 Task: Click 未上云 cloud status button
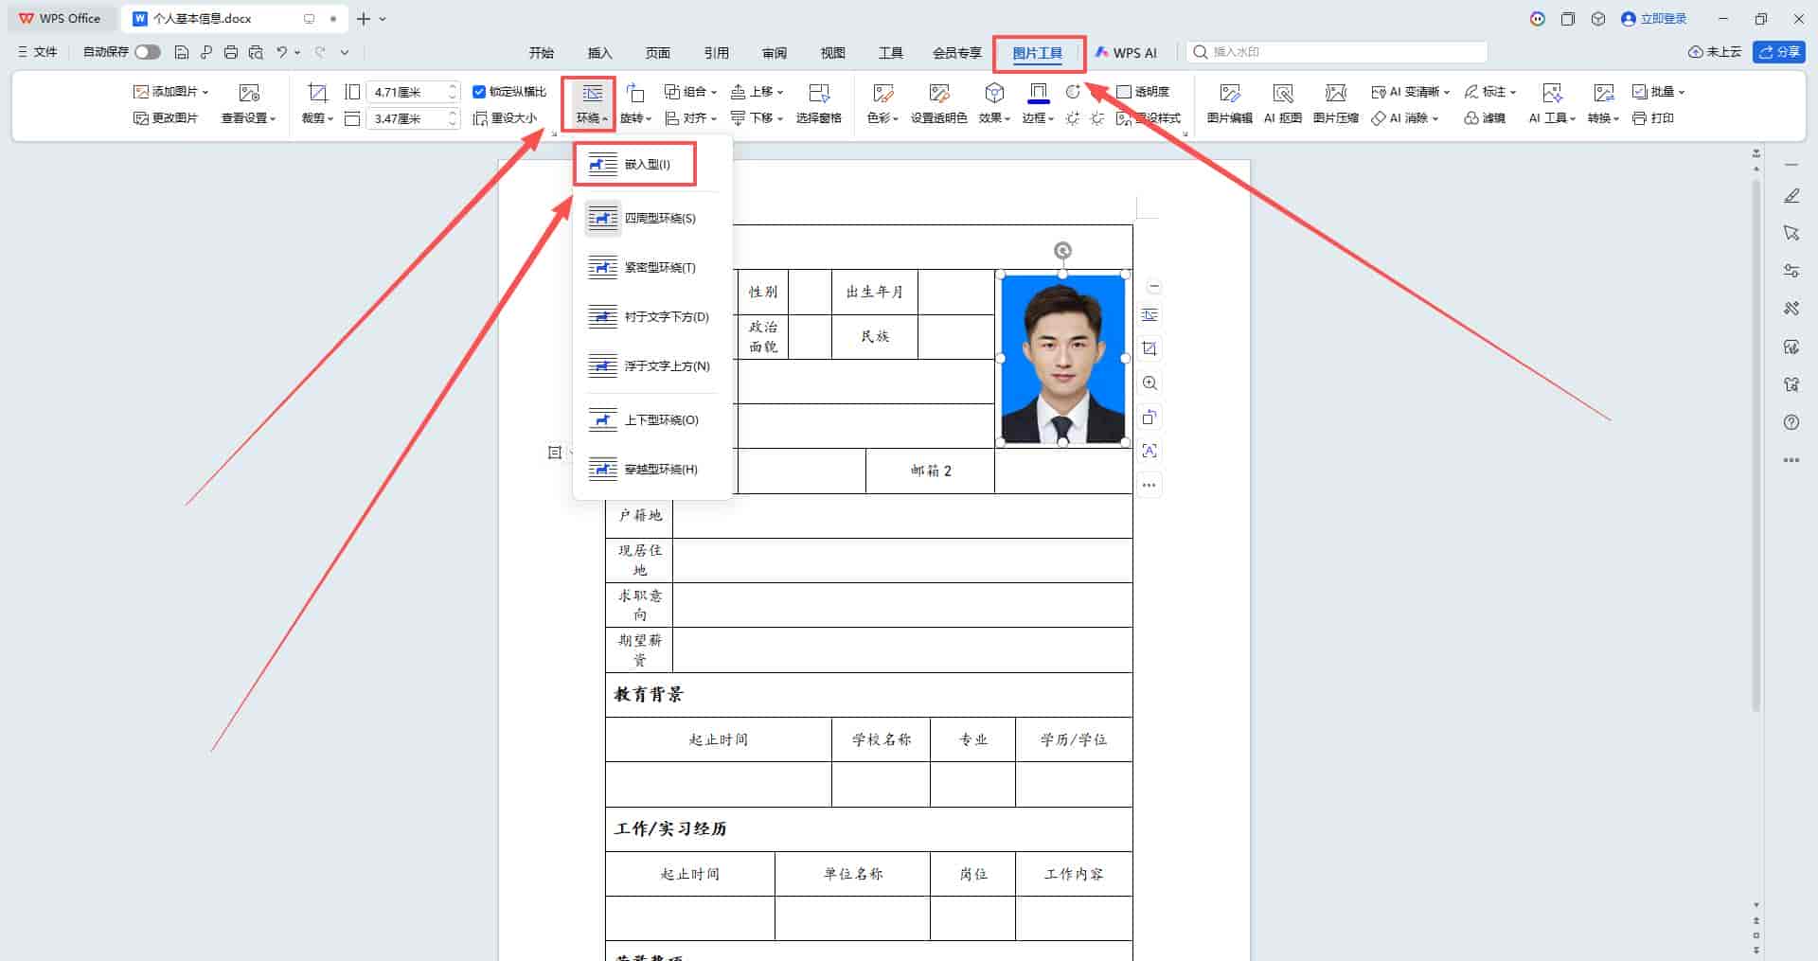[1715, 52]
